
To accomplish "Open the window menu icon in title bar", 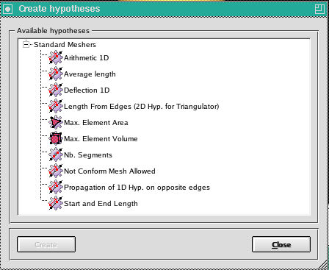I will coord(7,9).
